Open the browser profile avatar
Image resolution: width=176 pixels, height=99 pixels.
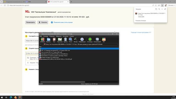pyautogui.click(x=166, y=5)
